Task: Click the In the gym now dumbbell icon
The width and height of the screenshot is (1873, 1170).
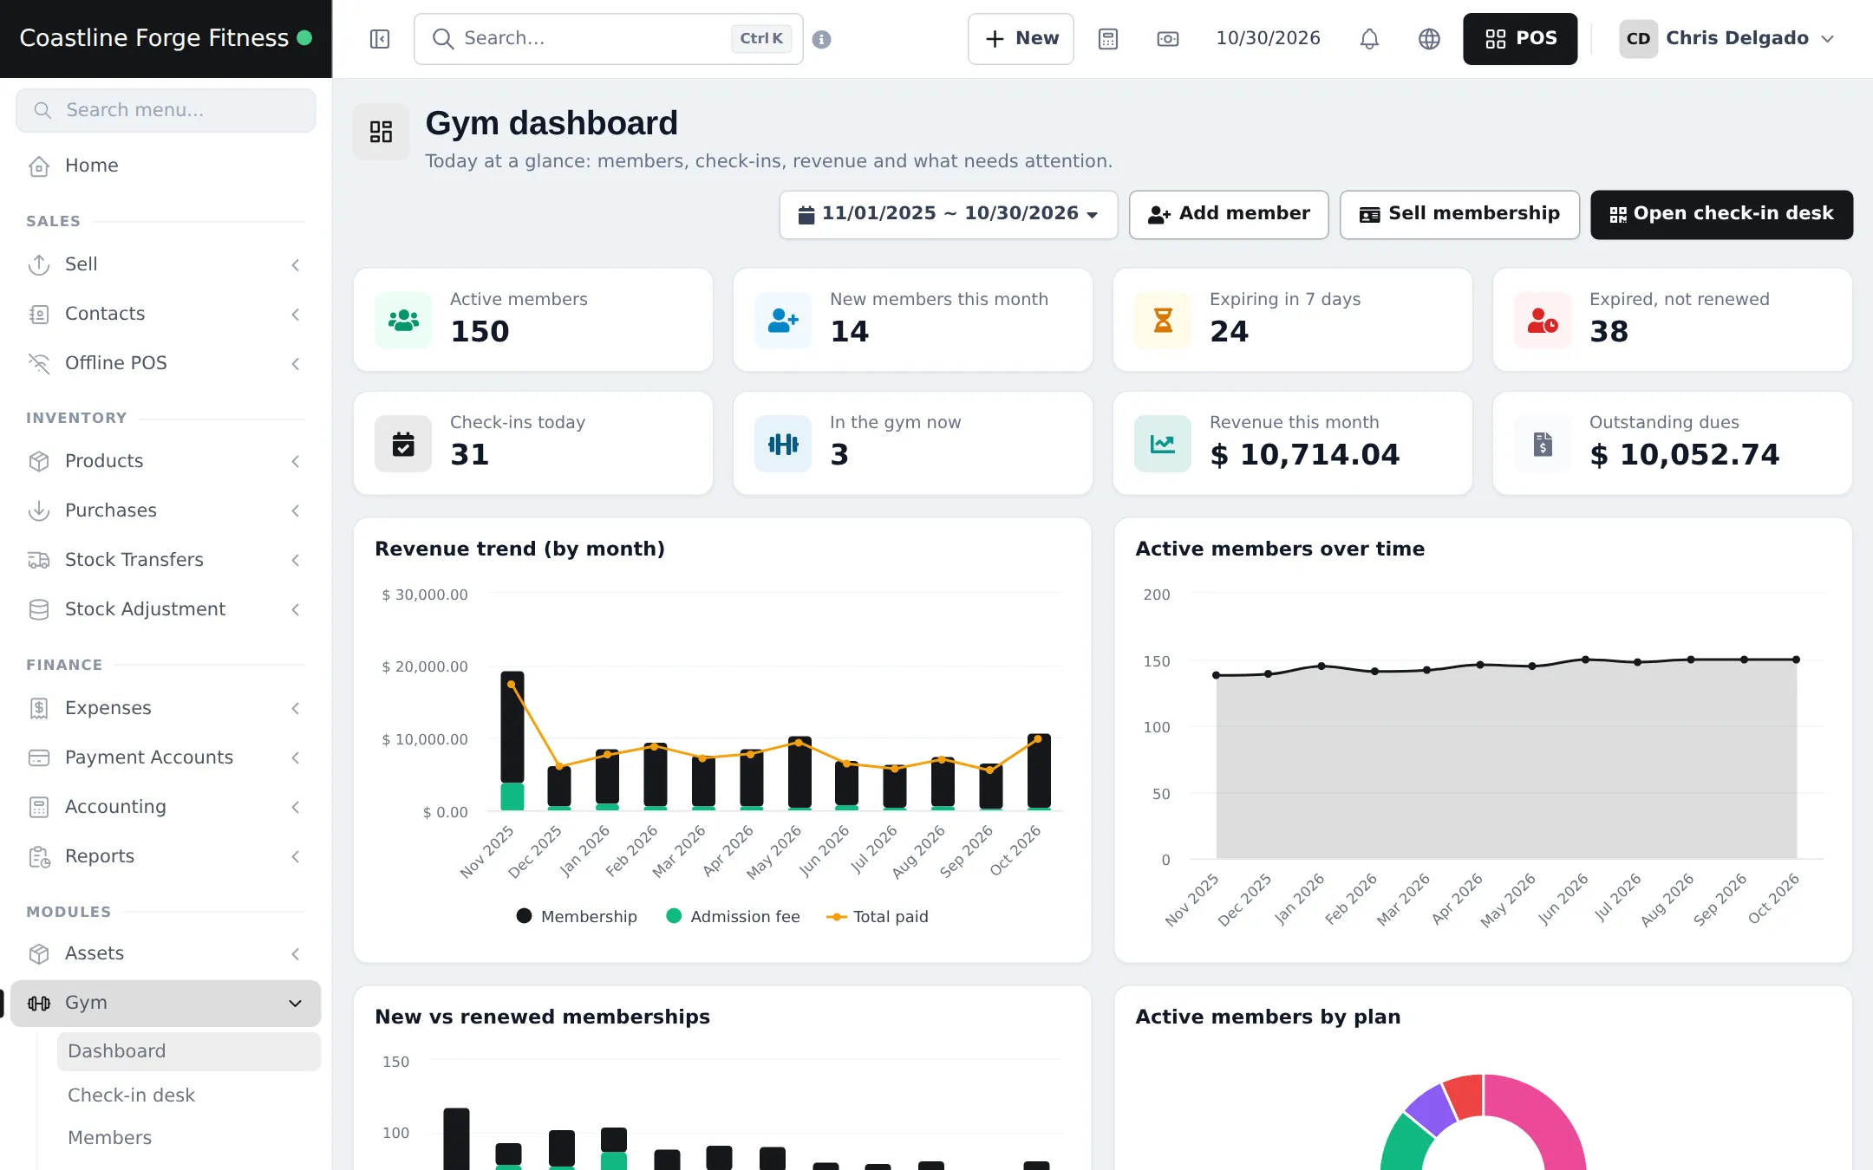Action: (x=783, y=444)
